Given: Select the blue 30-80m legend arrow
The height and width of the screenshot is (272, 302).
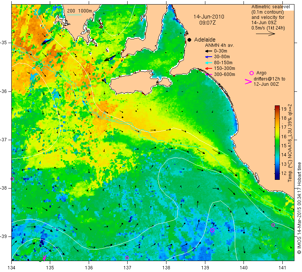Looking at the screenshot, I should (208, 57).
